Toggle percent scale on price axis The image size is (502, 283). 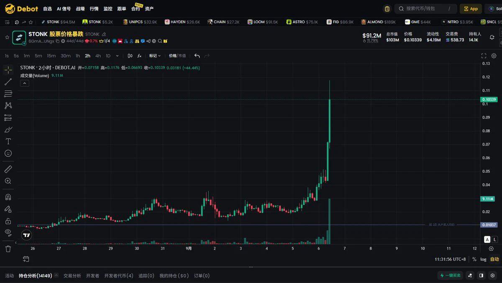click(x=474, y=259)
